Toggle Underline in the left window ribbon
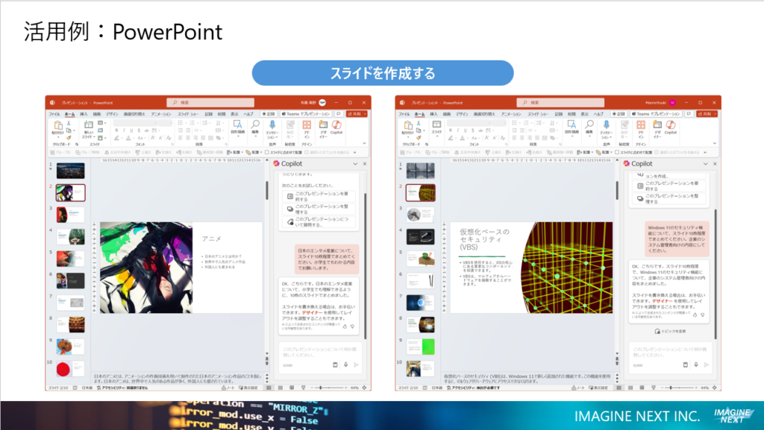The height and width of the screenshot is (430, 764). pyautogui.click(x=131, y=130)
